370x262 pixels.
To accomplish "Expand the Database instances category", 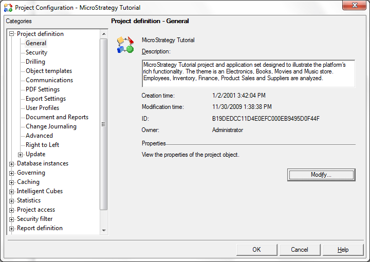I will (x=11, y=164).
